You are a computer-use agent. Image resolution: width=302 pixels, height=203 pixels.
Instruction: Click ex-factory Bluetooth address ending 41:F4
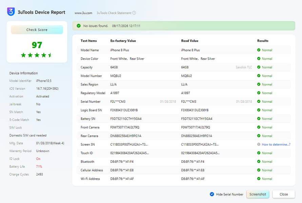(122, 162)
